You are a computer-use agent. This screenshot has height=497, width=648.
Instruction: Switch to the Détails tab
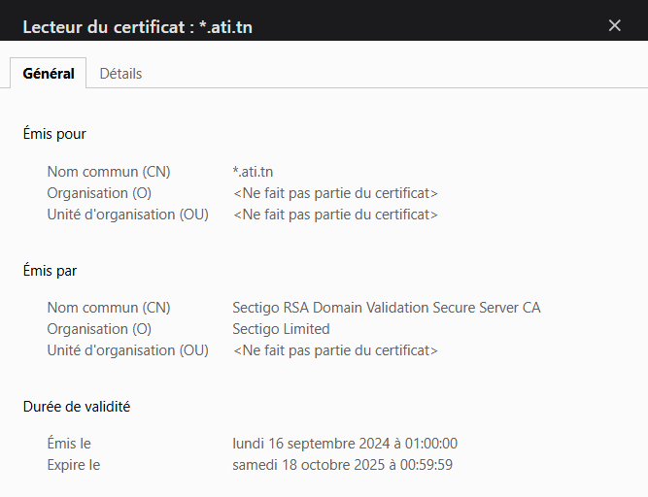[x=120, y=74]
